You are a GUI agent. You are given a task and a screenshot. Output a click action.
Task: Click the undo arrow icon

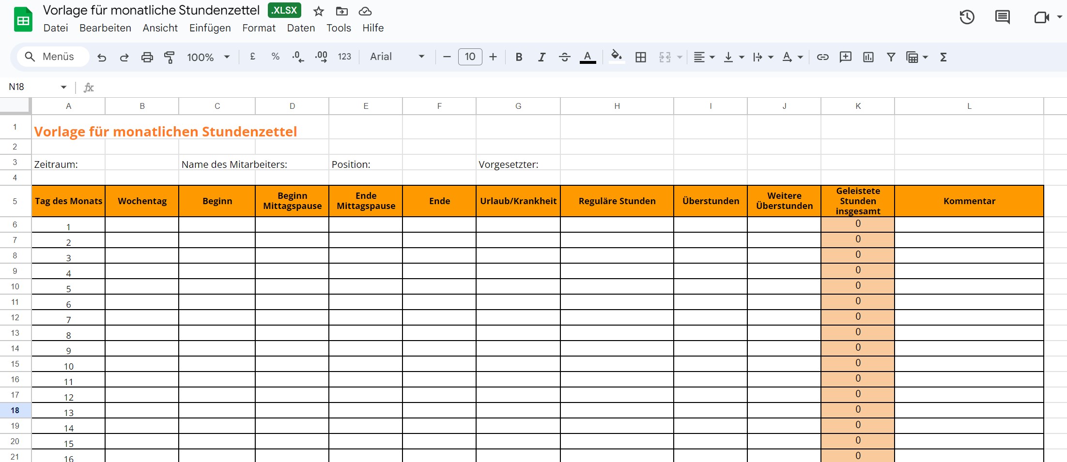(102, 57)
